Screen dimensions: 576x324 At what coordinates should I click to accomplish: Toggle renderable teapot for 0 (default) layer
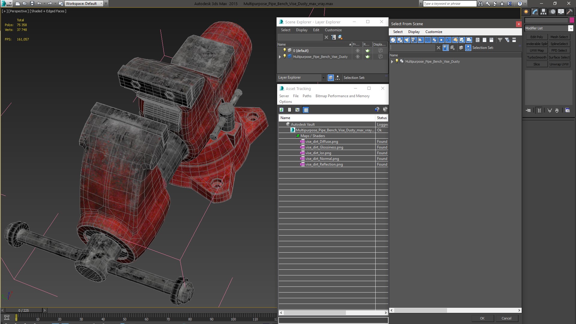(367, 50)
